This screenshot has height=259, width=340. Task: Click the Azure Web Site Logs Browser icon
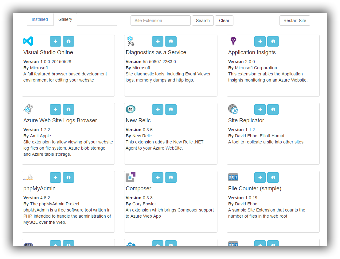coord(28,109)
